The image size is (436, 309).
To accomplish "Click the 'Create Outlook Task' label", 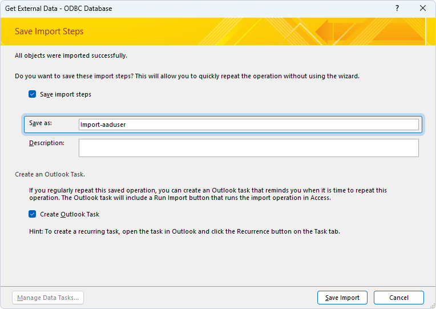I will point(70,214).
